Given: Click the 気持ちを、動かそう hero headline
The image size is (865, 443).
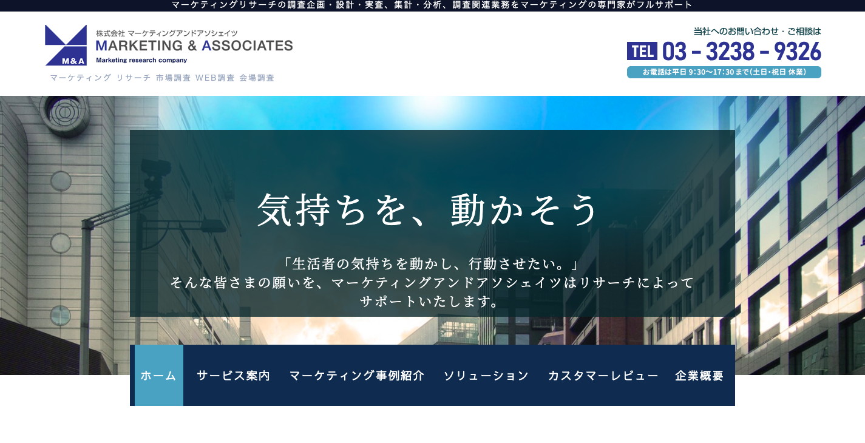Looking at the screenshot, I should click(431, 210).
